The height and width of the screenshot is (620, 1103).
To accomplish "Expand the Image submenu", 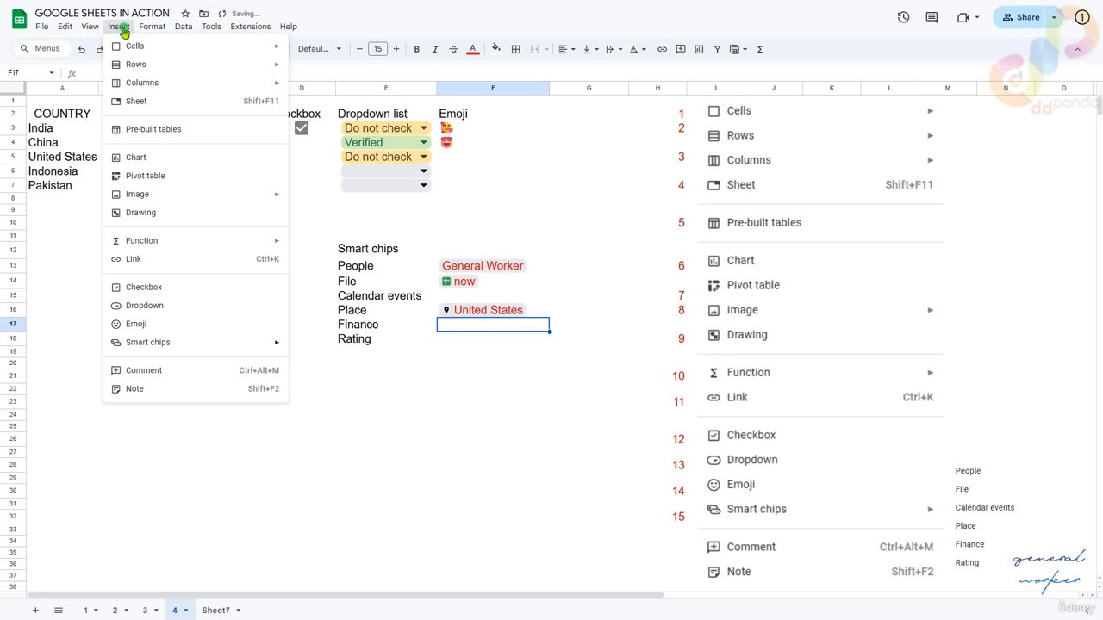I will [x=196, y=195].
